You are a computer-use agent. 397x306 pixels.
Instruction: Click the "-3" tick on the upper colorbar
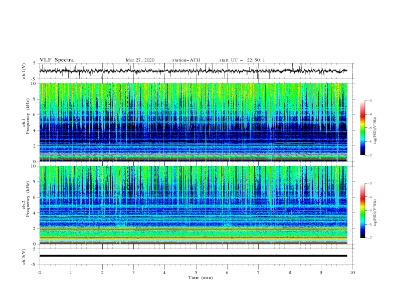click(369, 100)
